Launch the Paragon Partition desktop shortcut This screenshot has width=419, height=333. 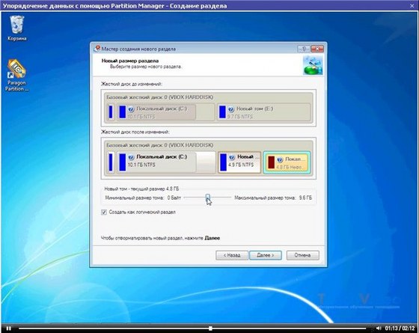coord(16,75)
